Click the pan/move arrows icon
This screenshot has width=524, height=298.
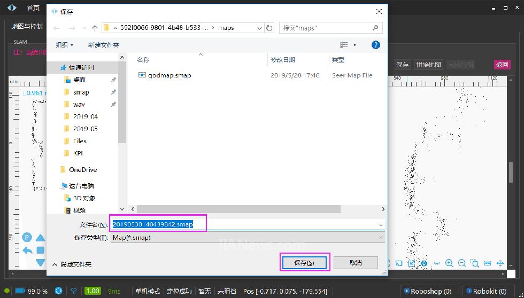coord(500,263)
